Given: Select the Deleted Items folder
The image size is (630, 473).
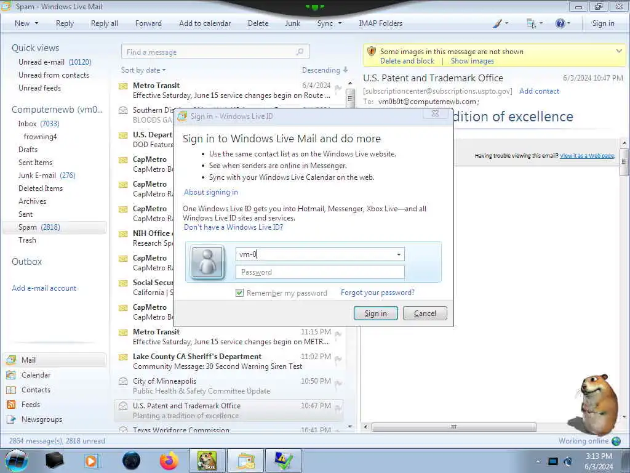Looking at the screenshot, I should [41, 188].
